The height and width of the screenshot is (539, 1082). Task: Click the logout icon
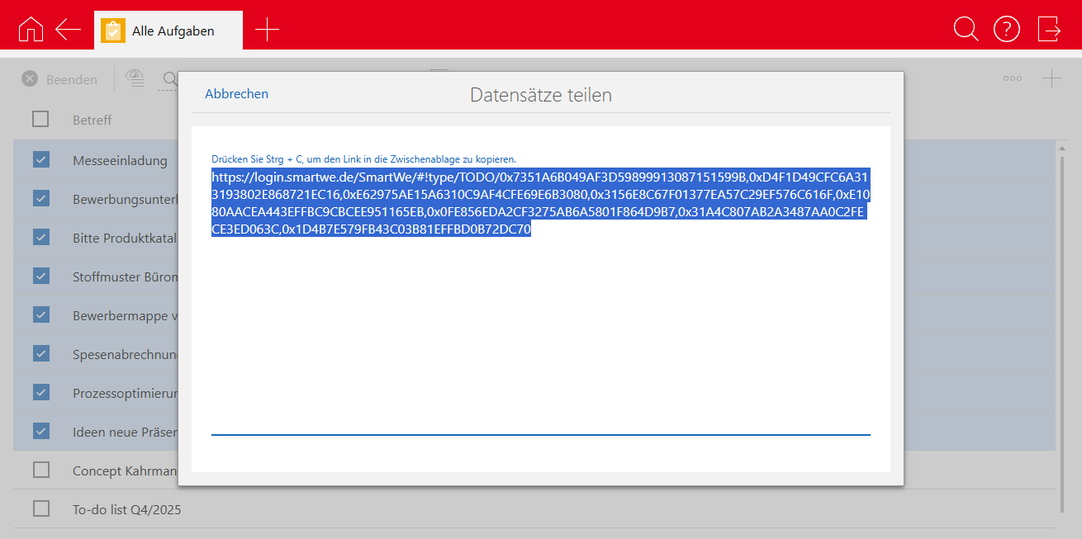1049,29
